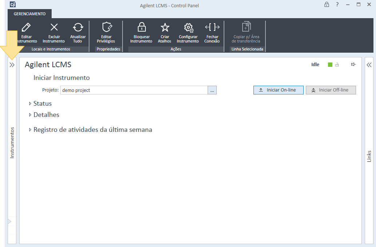Expand the Links side panel chevrons
This screenshot has height=247, width=376.
coord(369,65)
